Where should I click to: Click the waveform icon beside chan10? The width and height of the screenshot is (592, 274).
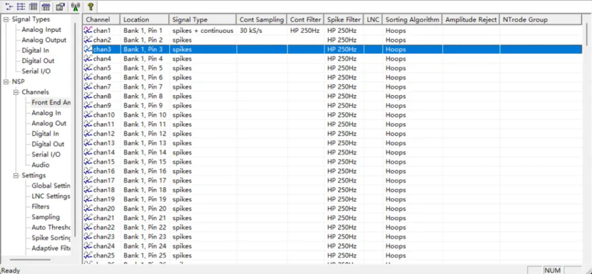88,115
